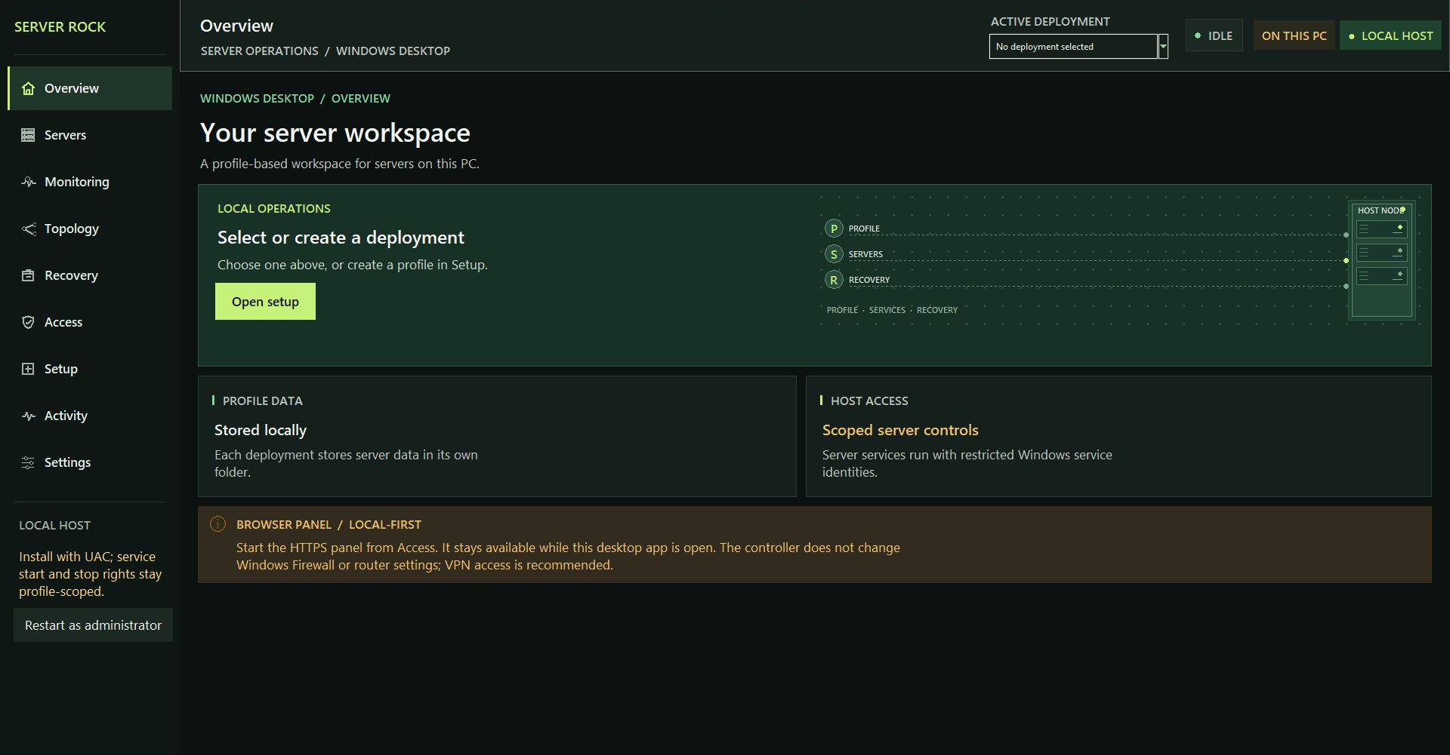
Task: View the Activity log page
Action: tap(90, 416)
